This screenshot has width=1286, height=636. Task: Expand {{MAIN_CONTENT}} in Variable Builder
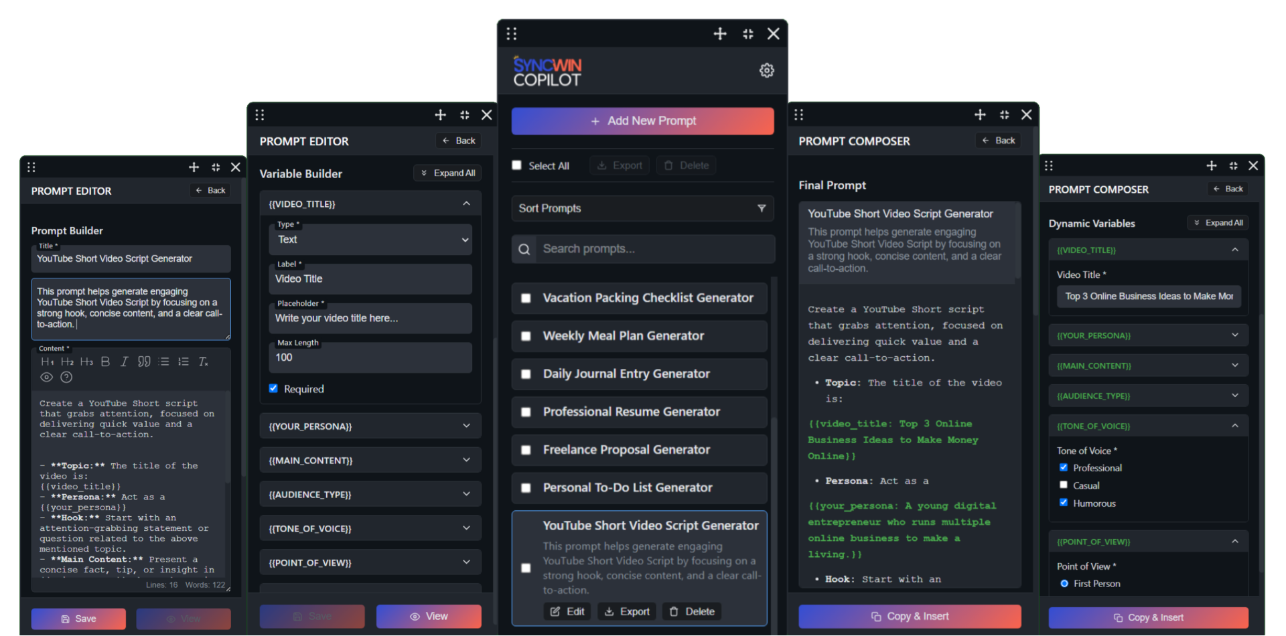click(x=370, y=460)
